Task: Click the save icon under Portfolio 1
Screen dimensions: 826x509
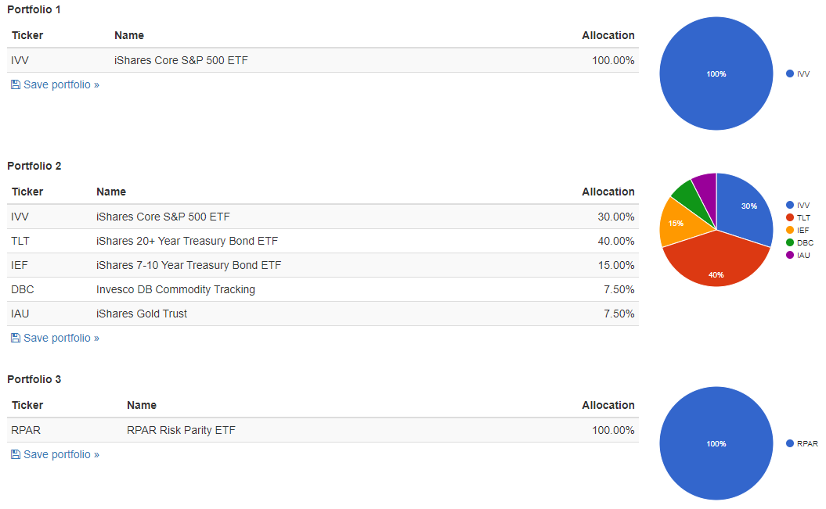Action: (x=16, y=84)
